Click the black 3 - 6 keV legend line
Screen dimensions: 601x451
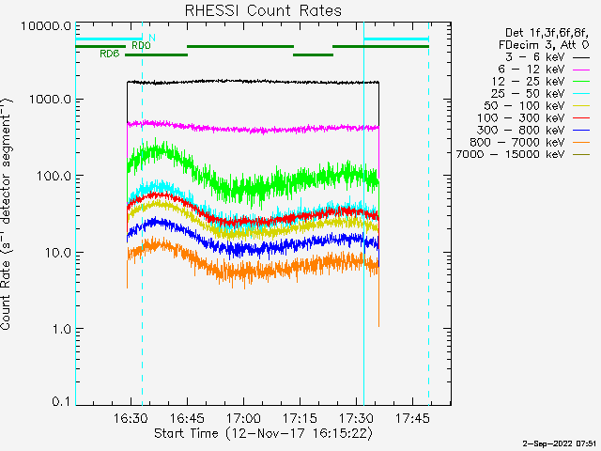pos(581,58)
